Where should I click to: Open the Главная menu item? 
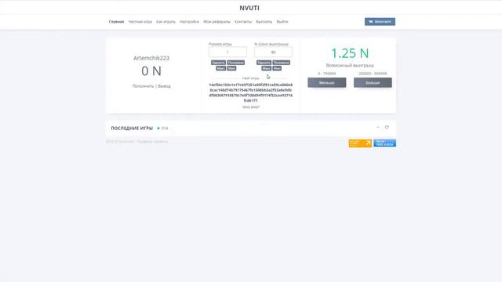pyautogui.click(x=116, y=22)
